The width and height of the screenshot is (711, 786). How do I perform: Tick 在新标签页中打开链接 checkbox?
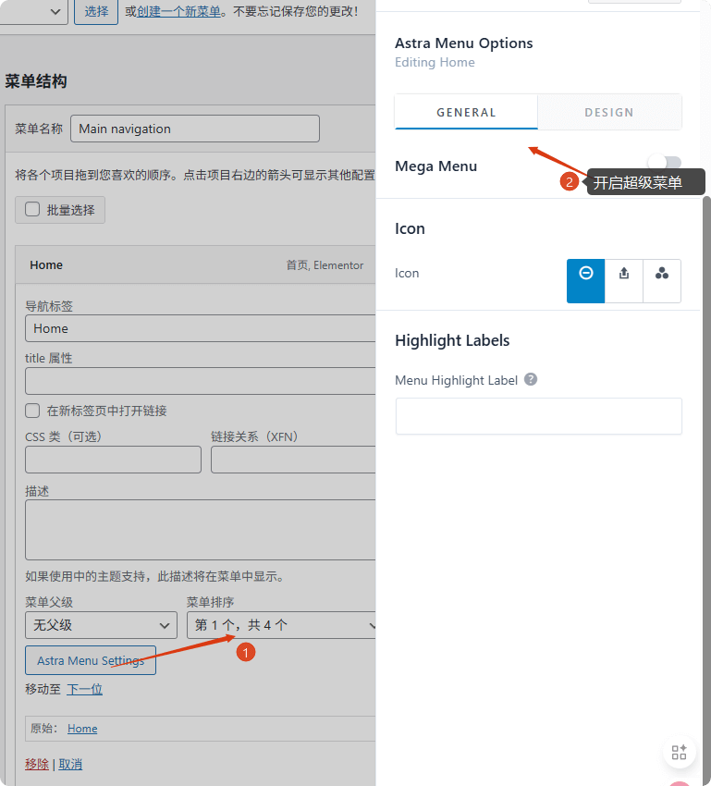pyautogui.click(x=33, y=411)
